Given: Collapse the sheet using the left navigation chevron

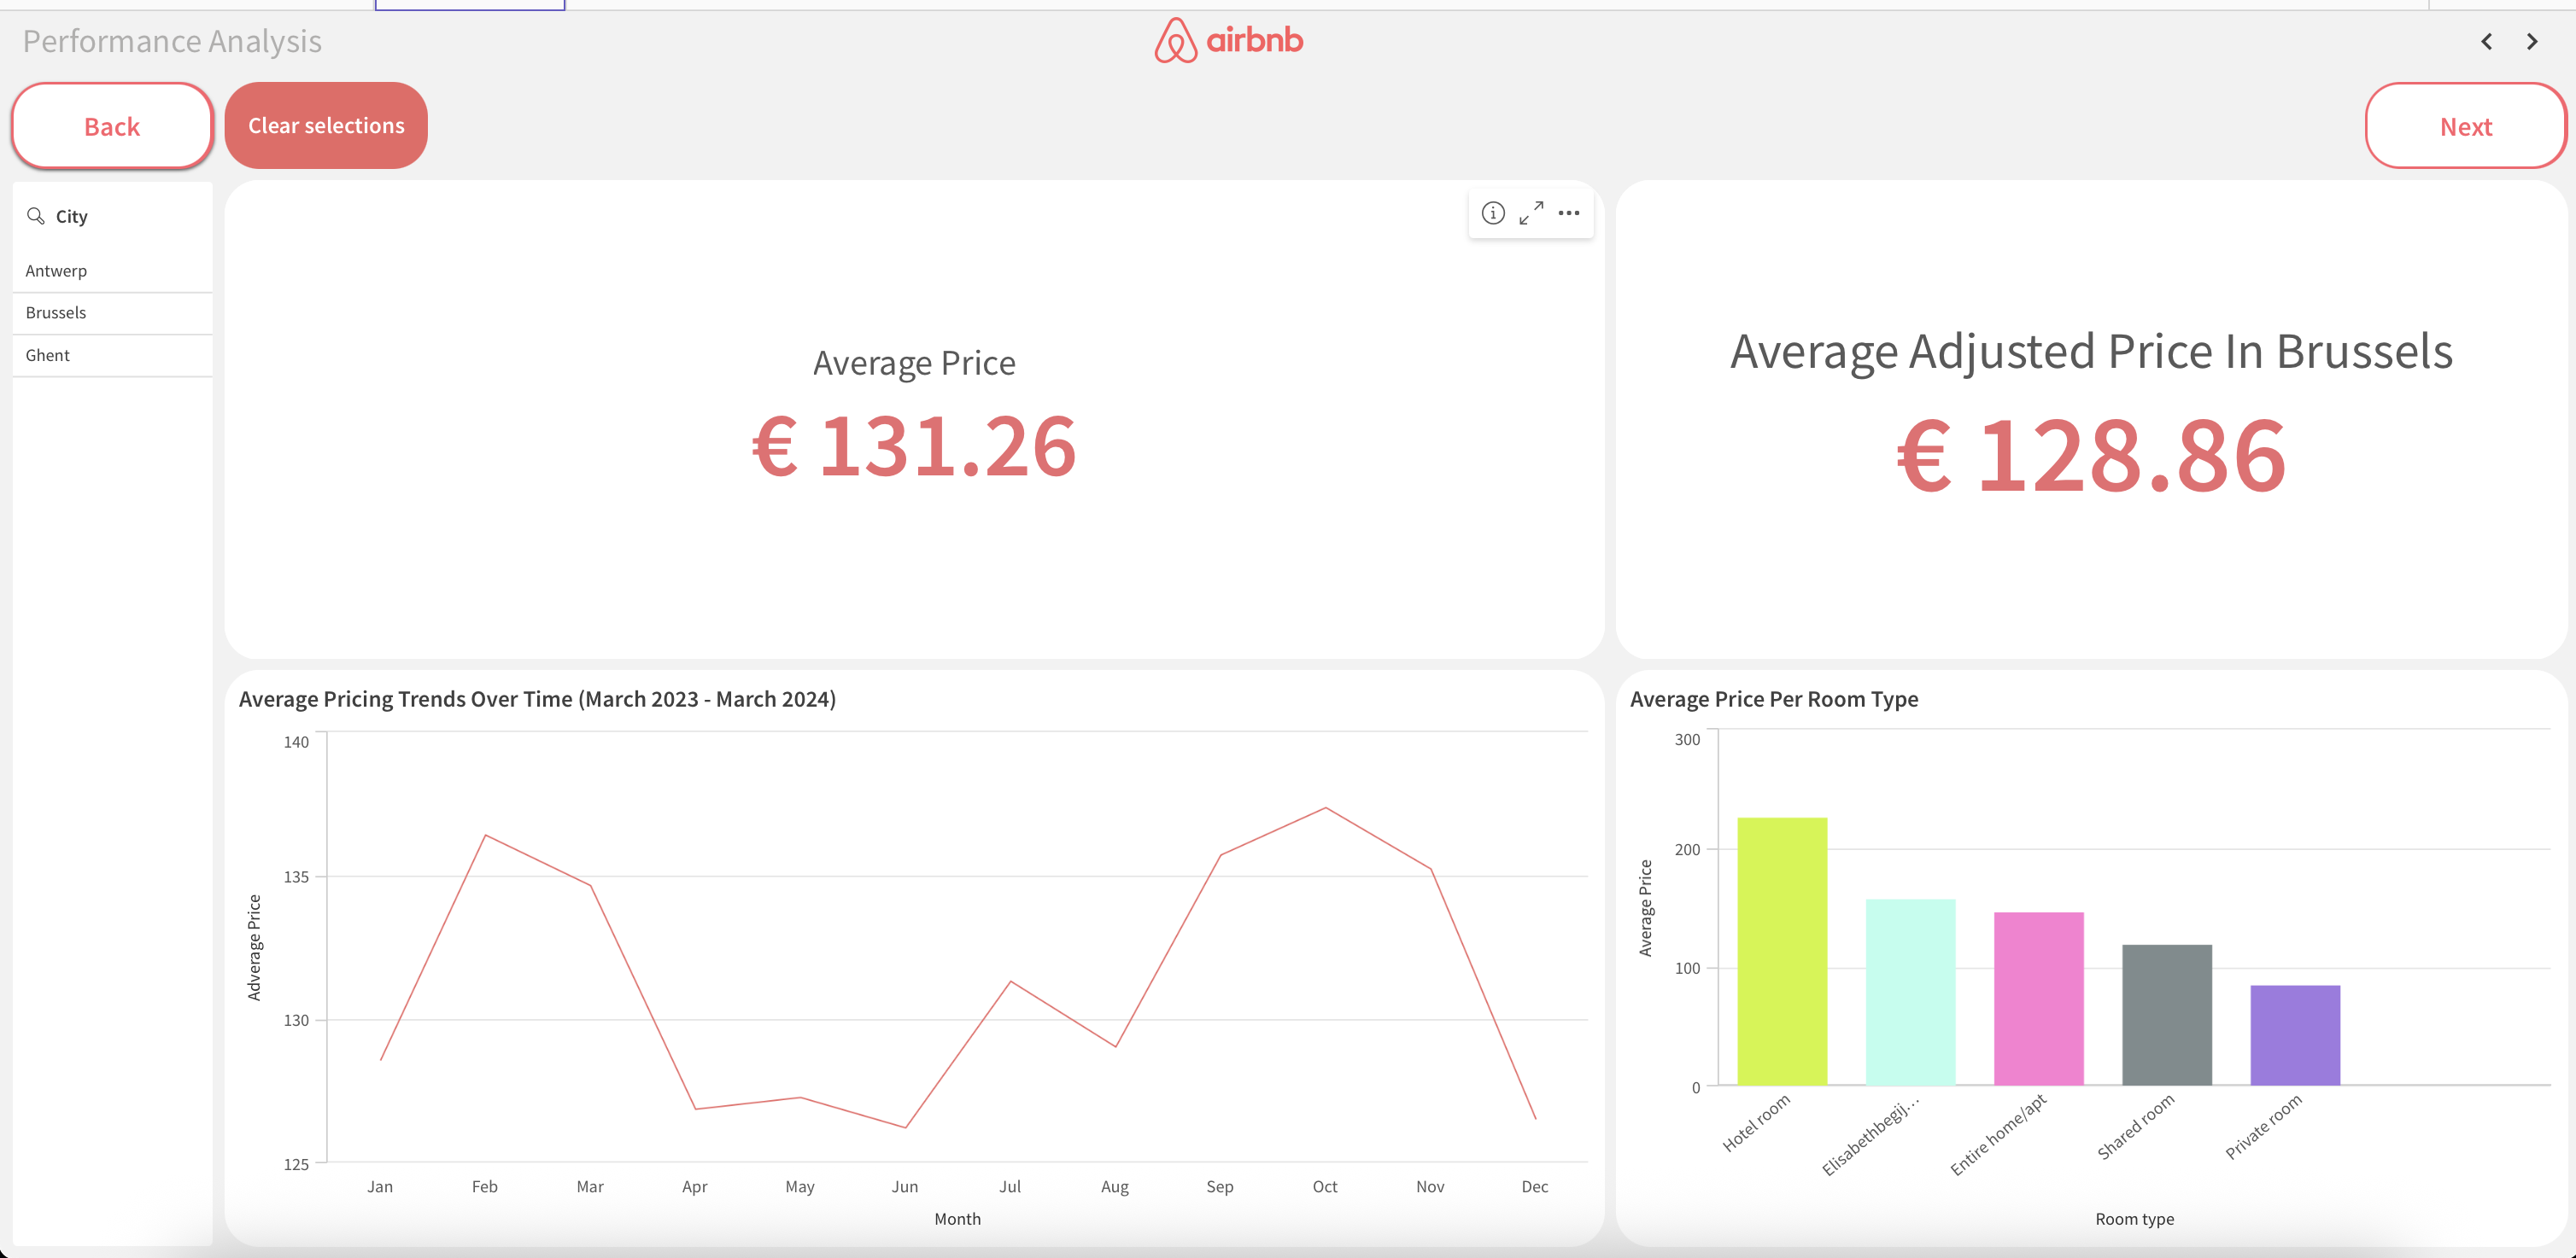Looking at the screenshot, I should (x=2486, y=42).
